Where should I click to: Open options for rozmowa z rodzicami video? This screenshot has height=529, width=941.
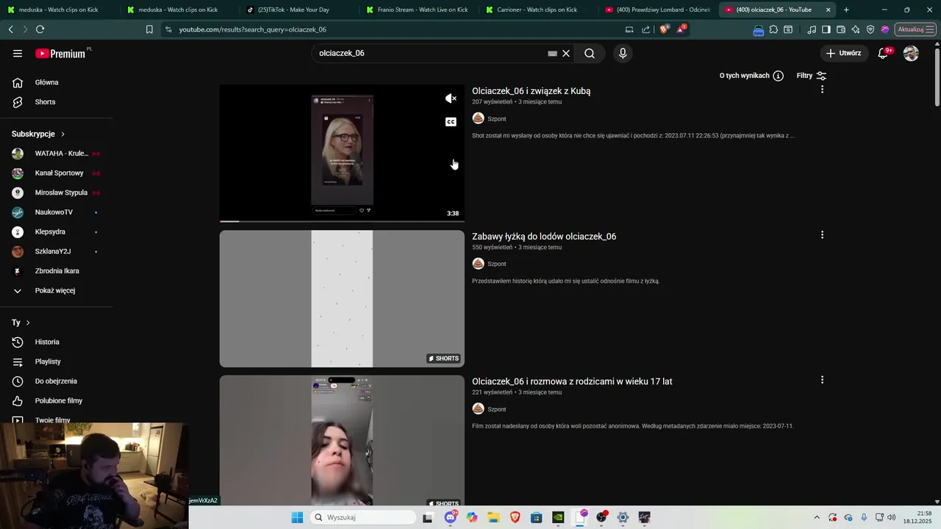coord(822,380)
